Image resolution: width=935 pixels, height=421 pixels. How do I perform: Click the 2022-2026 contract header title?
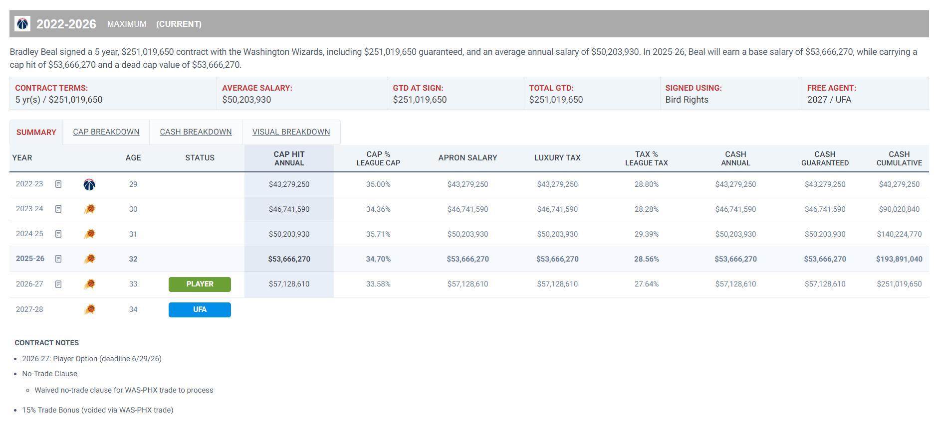pyautogui.click(x=66, y=24)
